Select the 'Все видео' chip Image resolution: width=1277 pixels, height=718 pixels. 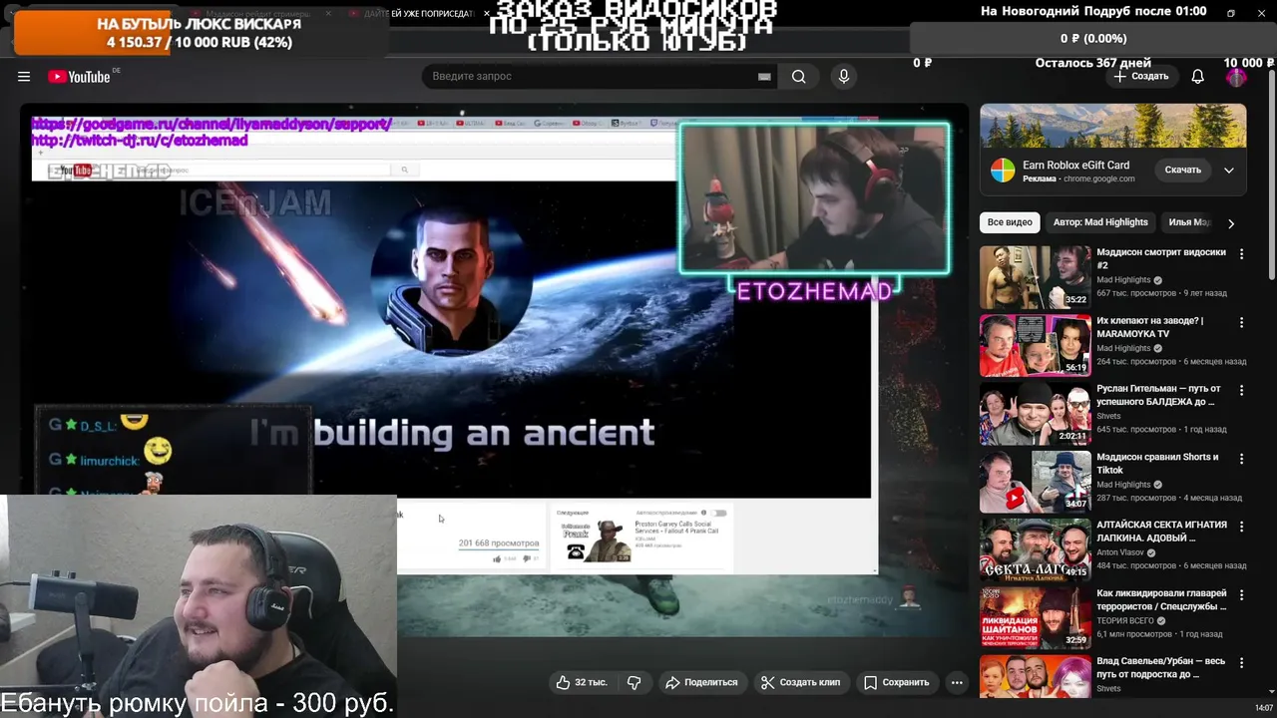1010,222
